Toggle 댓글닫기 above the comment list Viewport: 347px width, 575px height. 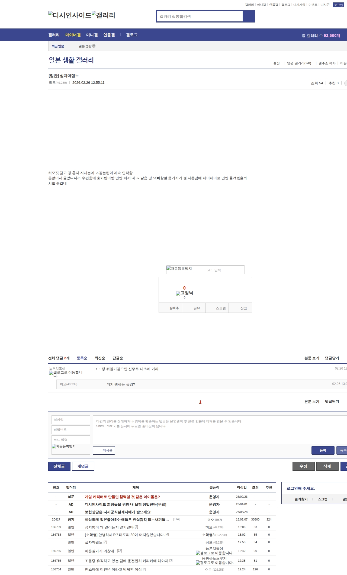(x=332, y=358)
